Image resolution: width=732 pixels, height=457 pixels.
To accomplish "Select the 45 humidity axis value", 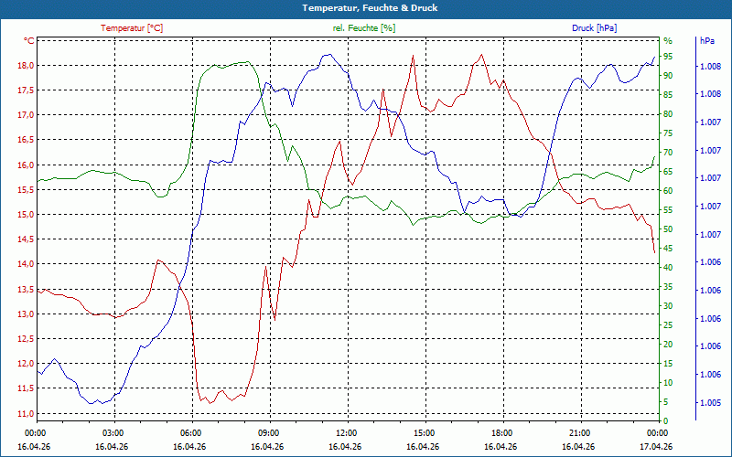I will click(668, 248).
